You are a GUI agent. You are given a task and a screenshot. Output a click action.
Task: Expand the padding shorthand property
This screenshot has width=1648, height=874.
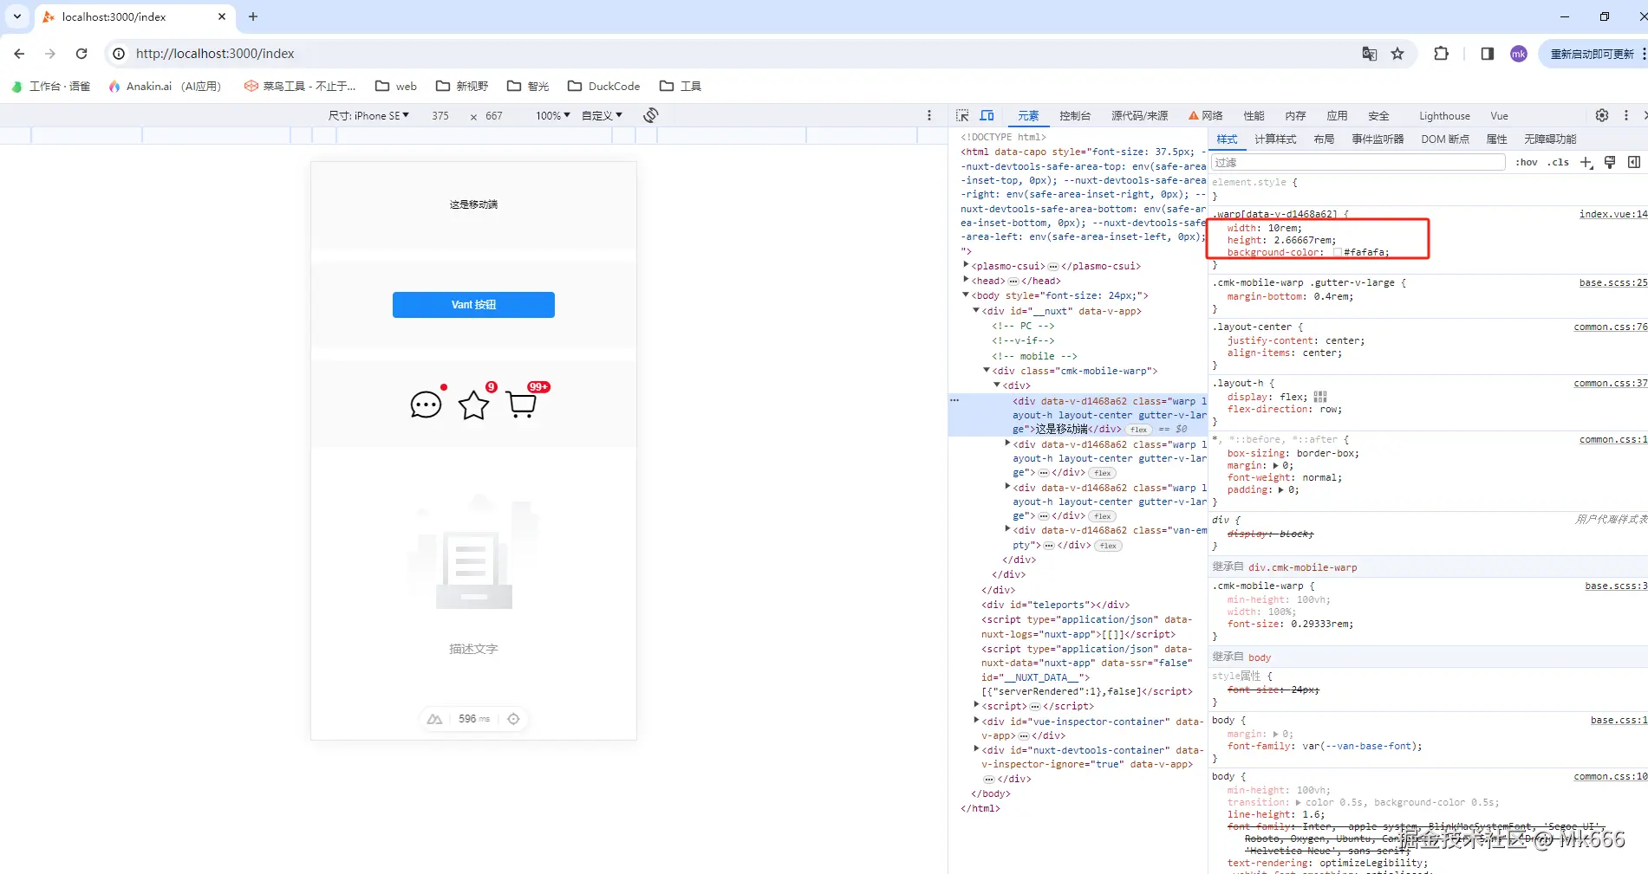[x=1280, y=490]
